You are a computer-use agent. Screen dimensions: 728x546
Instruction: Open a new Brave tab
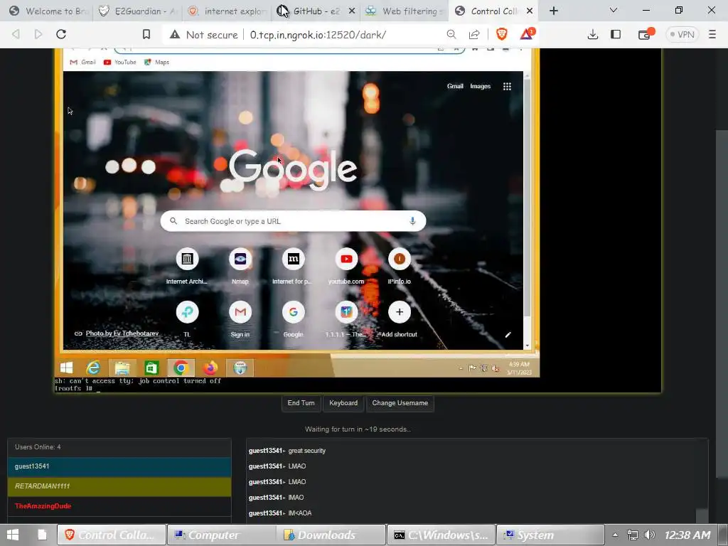553,11
